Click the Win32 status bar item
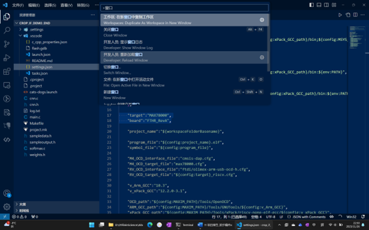 351,217
